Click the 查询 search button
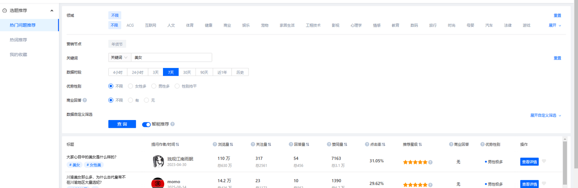The image size is (578, 188). pos(122,124)
